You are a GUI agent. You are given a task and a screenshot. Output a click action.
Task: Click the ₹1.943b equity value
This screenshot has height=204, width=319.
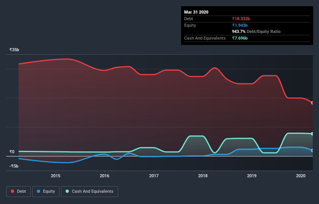(240, 25)
